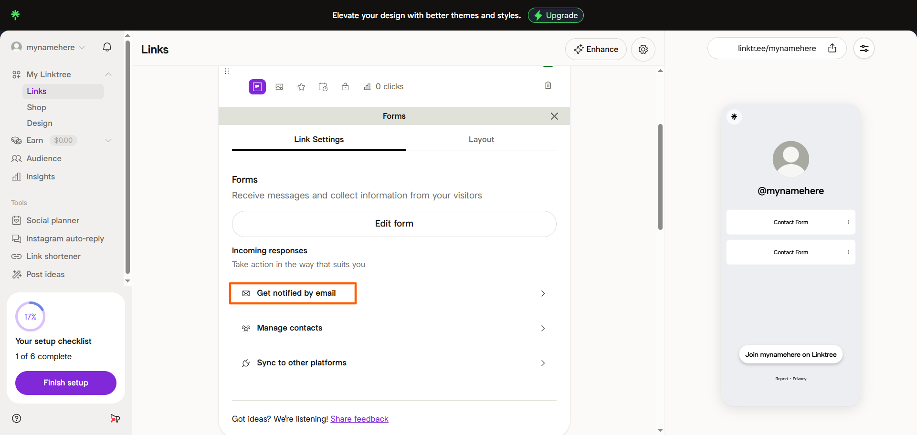View the 0 clicks analytics

pos(383,86)
